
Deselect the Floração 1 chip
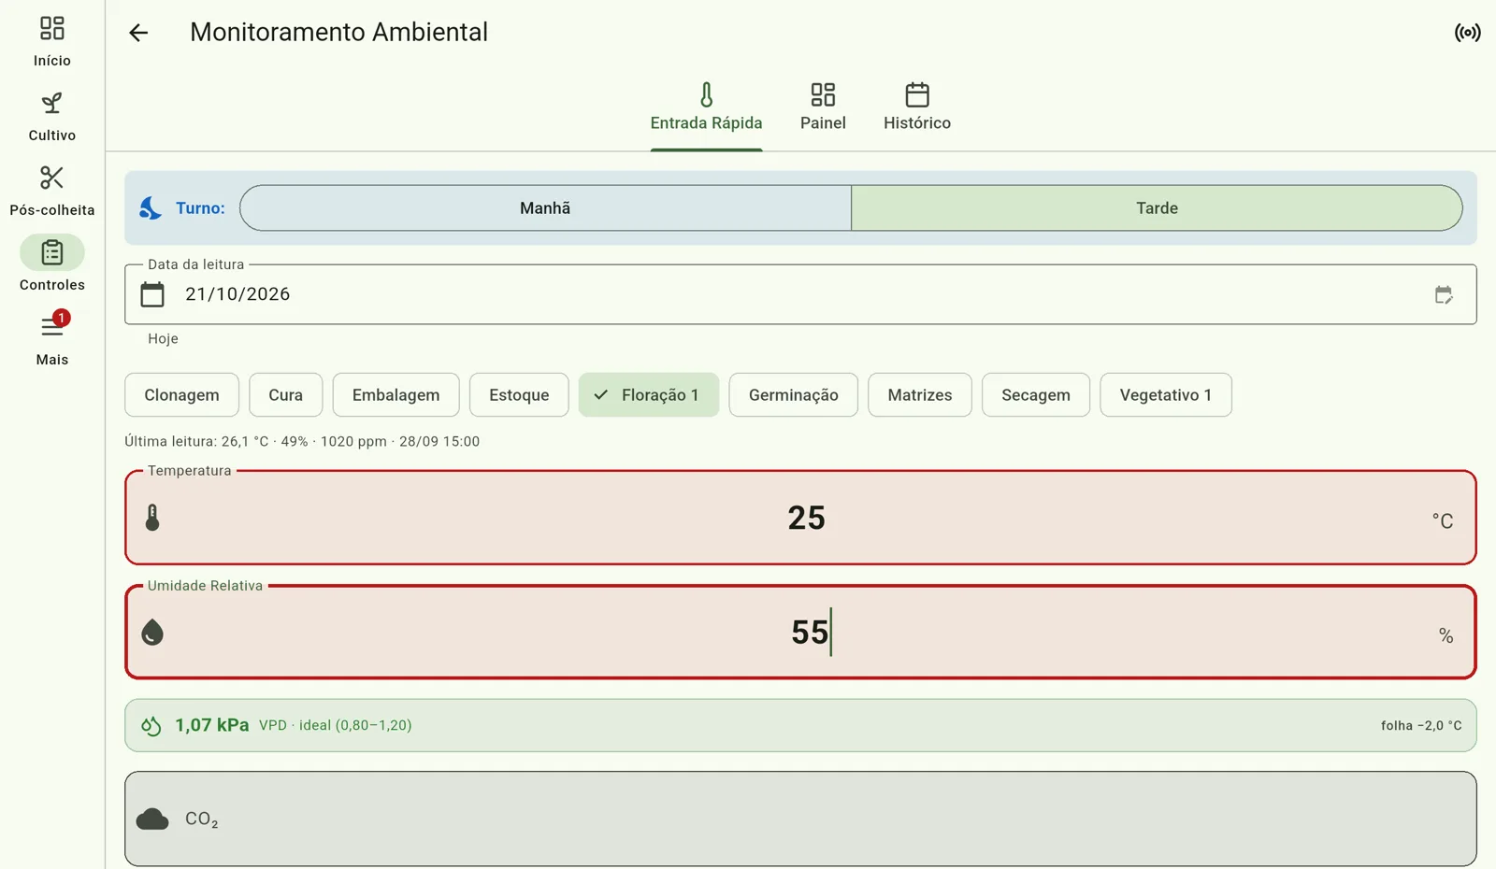[x=648, y=394]
